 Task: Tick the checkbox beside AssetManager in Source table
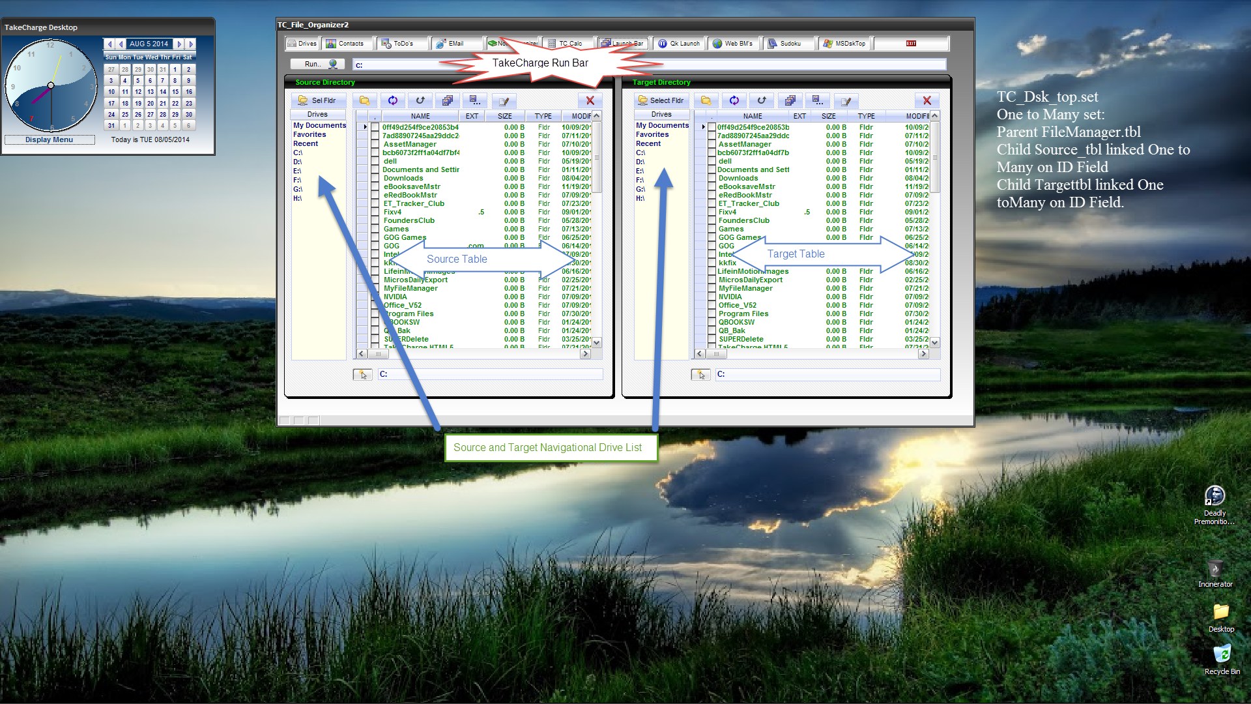(x=375, y=145)
